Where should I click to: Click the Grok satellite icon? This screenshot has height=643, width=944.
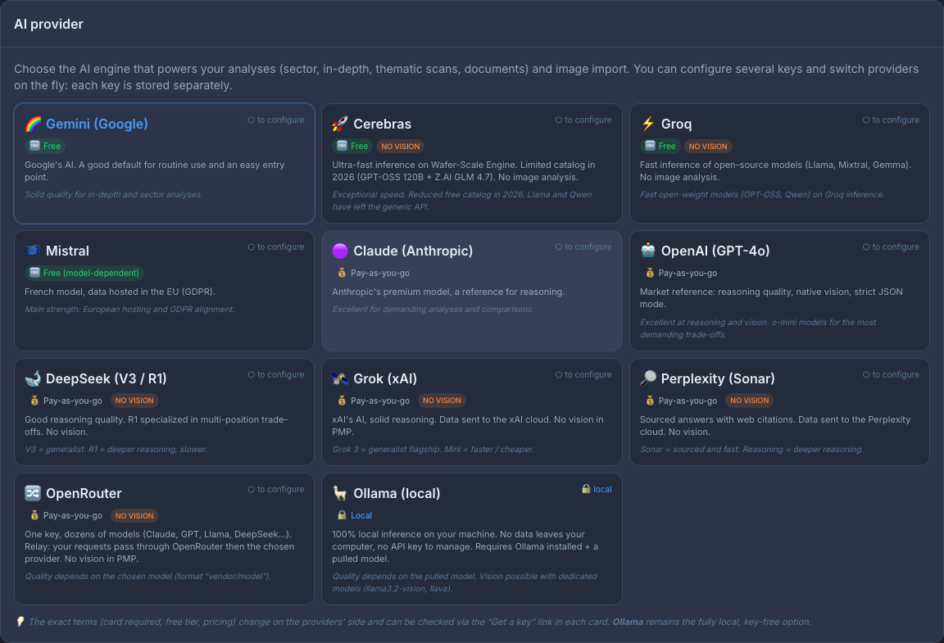(340, 378)
